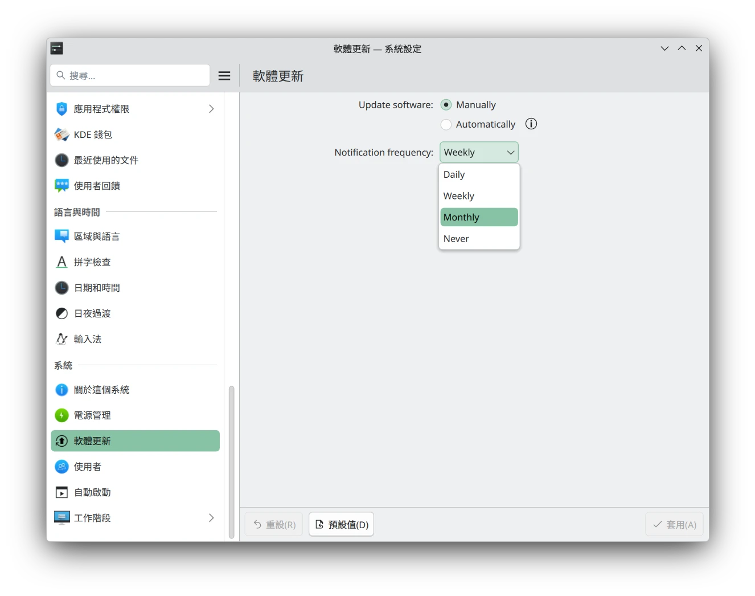This screenshot has width=755, height=596.
Task: Open the hamburger menu
Action: coord(224,75)
